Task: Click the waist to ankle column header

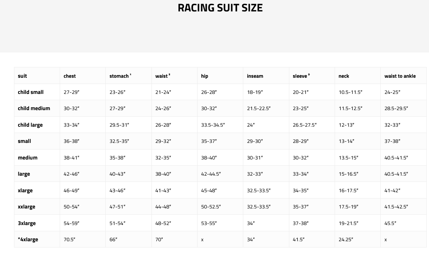Action: 400,76
